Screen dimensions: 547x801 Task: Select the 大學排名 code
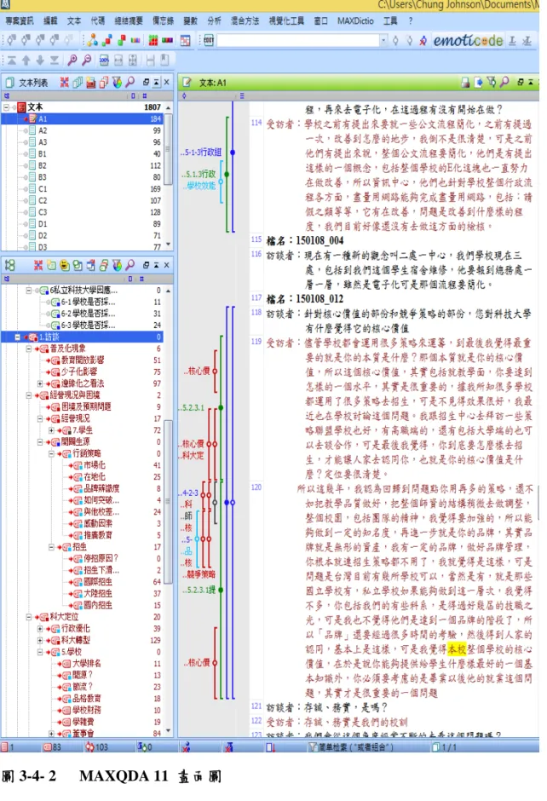(87, 664)
